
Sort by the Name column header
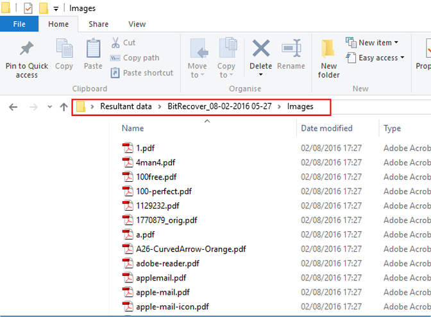click(x=133, y=128)
